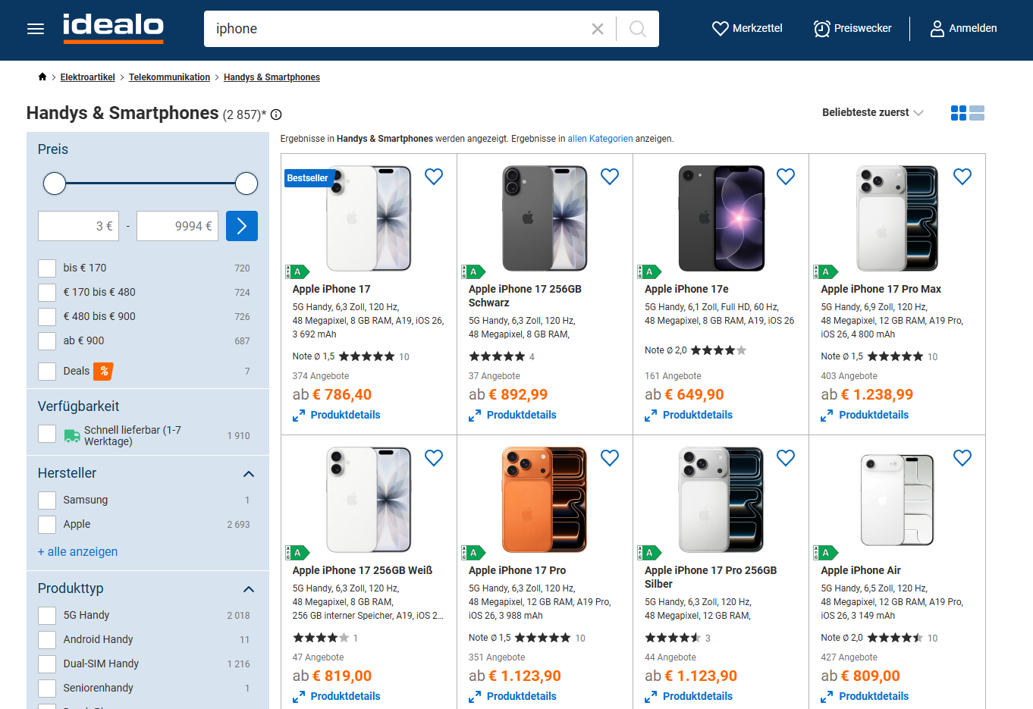This screenshot has width=1033, height=709.
Task: Clear the search field with X
Action: point(598,29)
